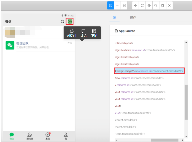The width and height of the screenshot is (192, 142).
Task: Click the horizontal scroll left arrow
Action: (117, 140)
